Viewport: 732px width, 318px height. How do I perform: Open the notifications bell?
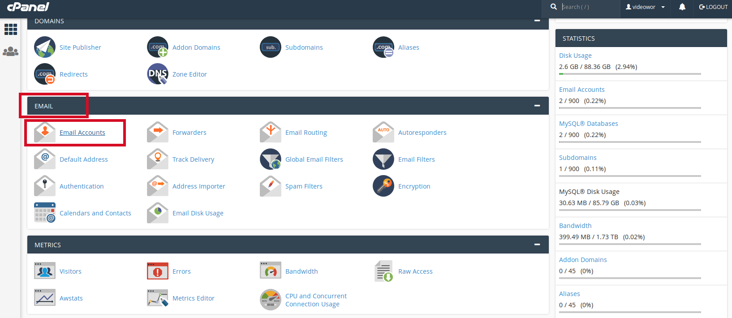(682, 7)
